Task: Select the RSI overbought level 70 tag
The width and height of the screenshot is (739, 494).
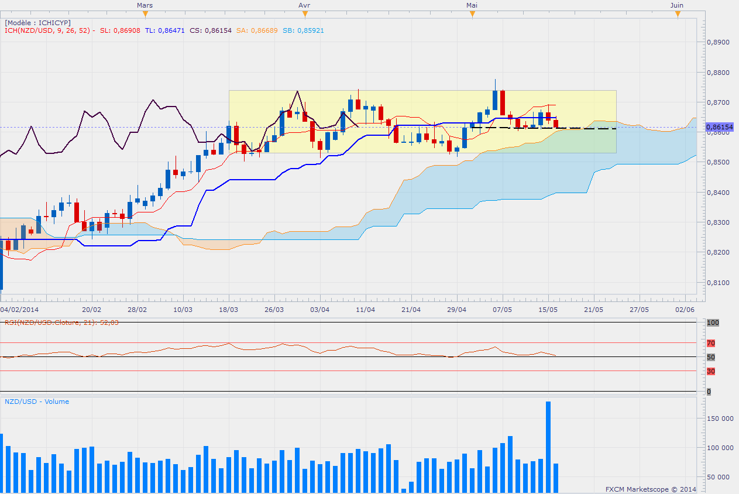Action: coord(711,343)
